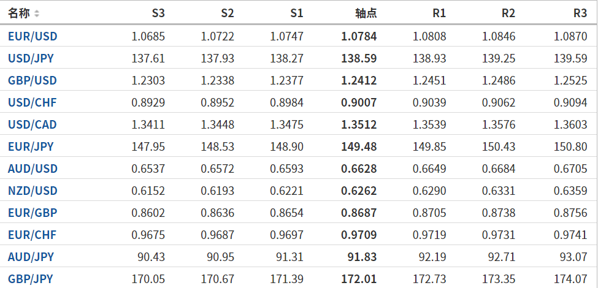Click the GBP/JPY pivot value 172.01
Image resolution: width=598 pixels, height=288 pixels.
click(359, 279)
